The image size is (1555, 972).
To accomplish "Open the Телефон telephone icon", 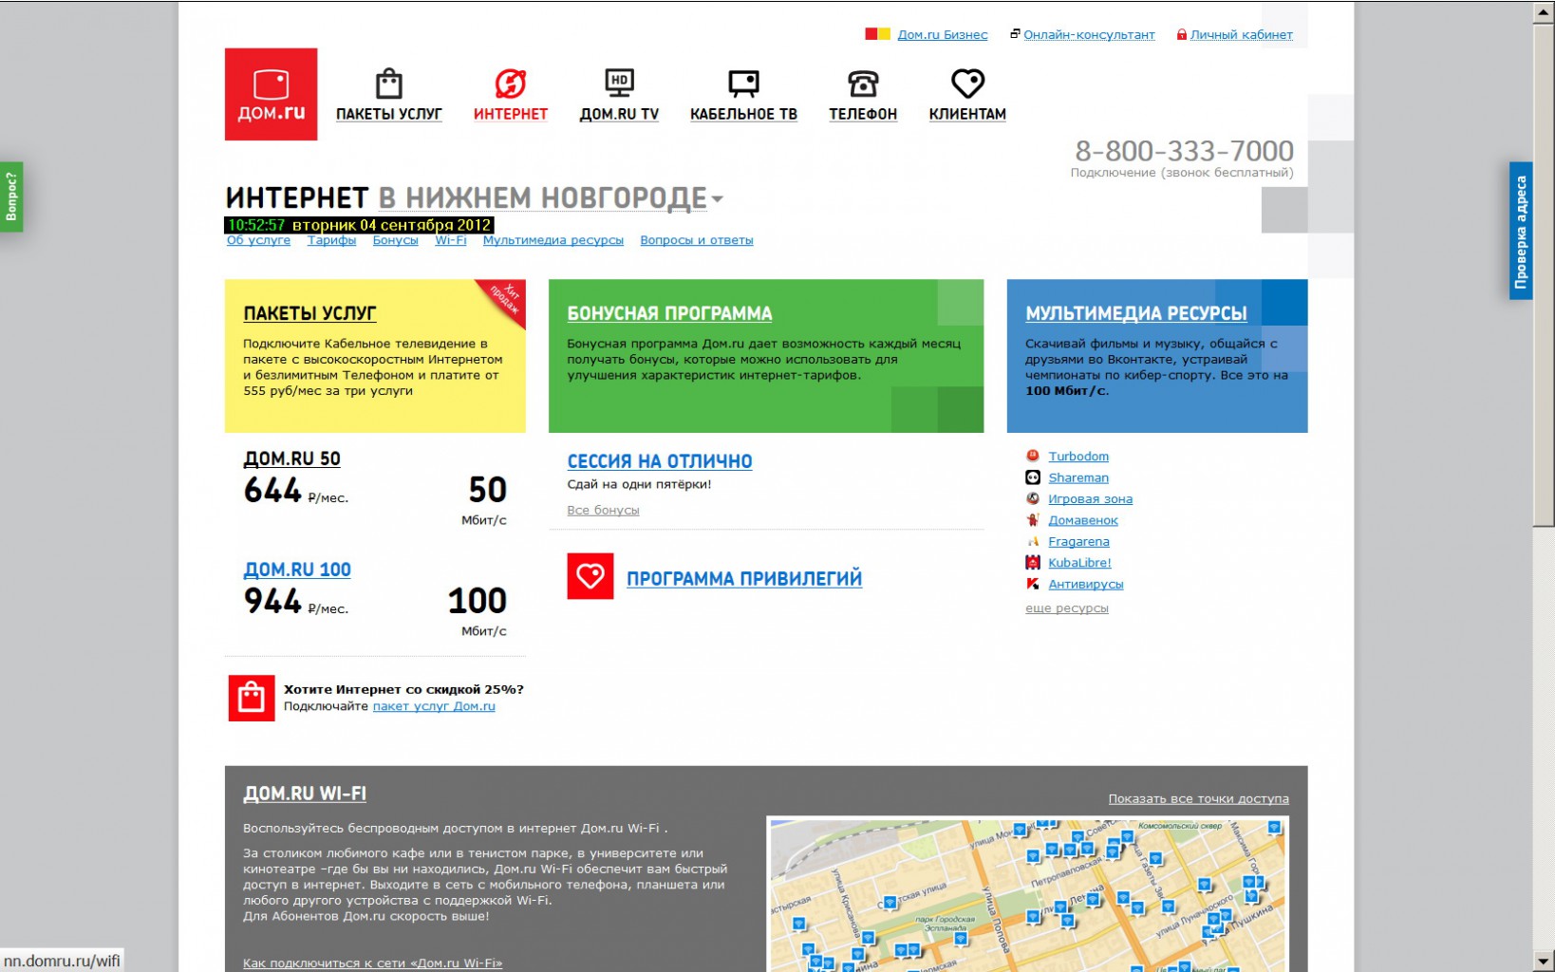I will pyautogui.click(x=862, y=84).
